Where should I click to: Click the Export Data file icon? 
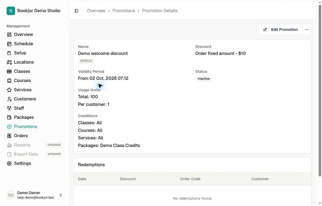9,154
